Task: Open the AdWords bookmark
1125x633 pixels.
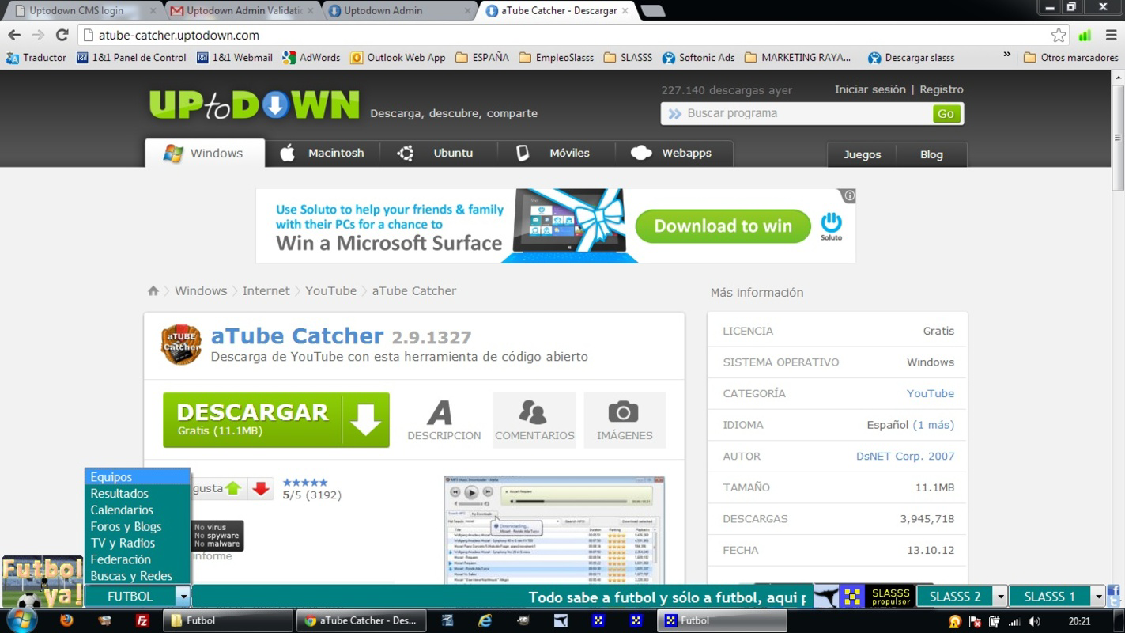Action: coord(311,57)
